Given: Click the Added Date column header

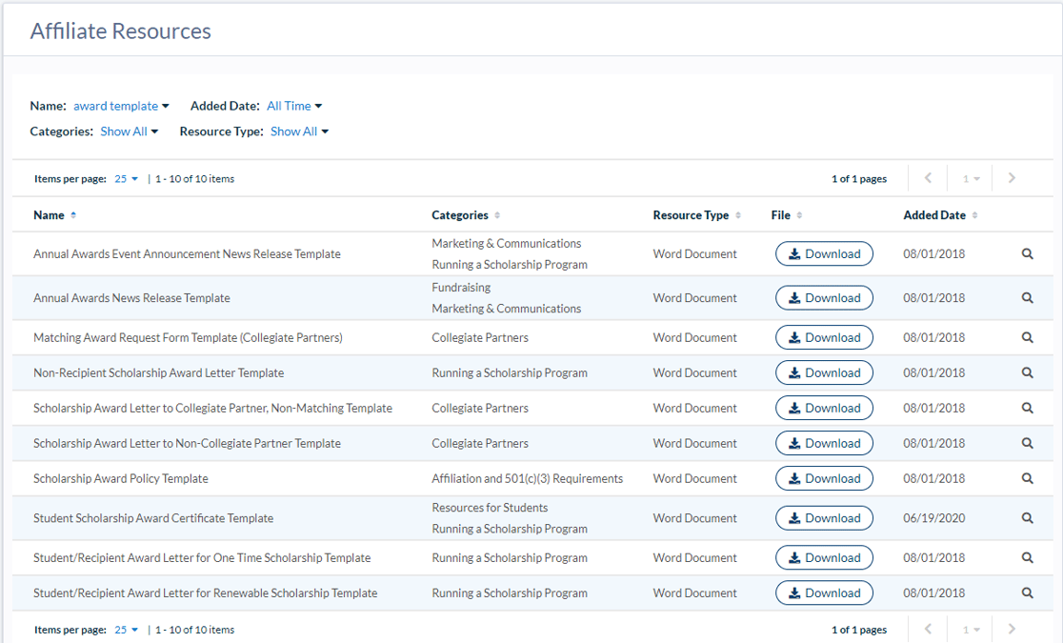Looking at the screenshot, I should coord(934,215).
